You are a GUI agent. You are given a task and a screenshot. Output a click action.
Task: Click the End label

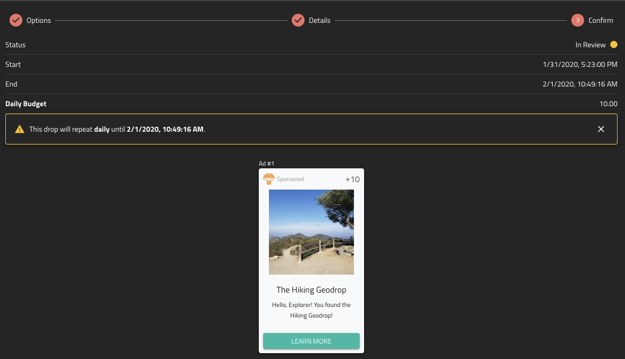(11, 84)
